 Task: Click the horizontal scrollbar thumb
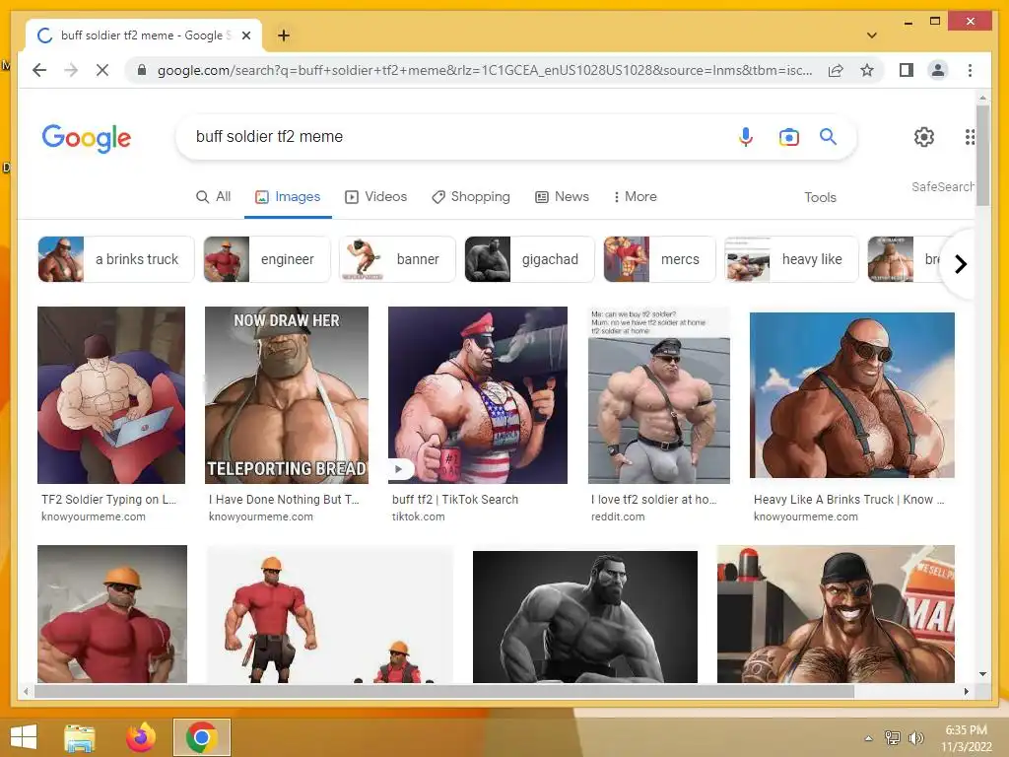pos(444,691)
